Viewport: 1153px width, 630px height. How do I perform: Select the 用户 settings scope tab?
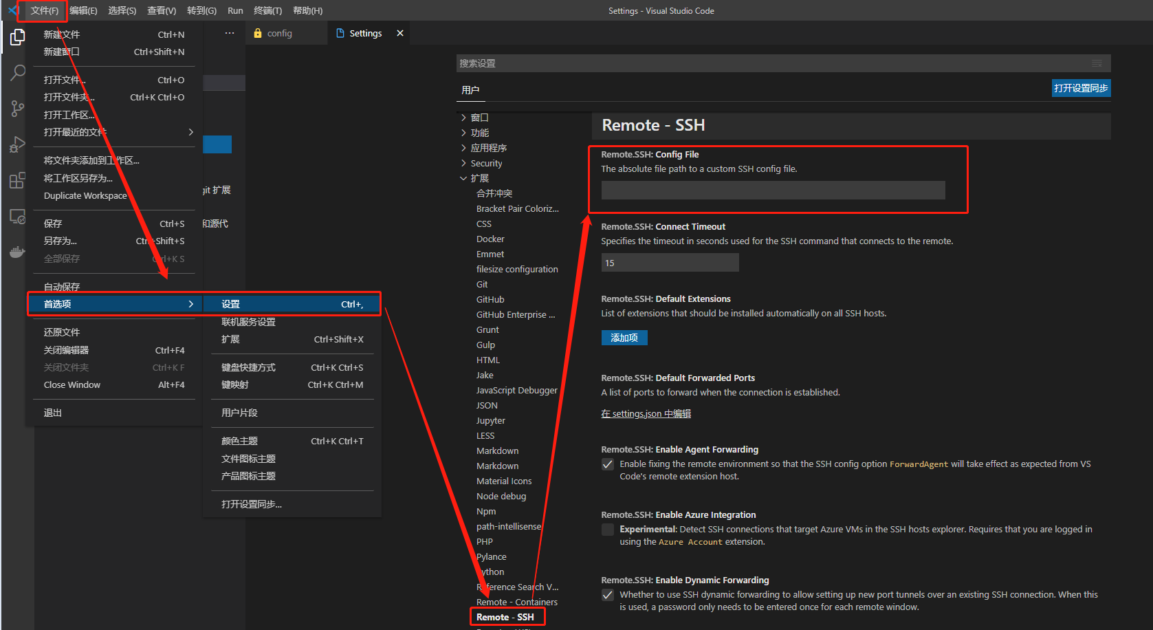(x=470, y=90)
